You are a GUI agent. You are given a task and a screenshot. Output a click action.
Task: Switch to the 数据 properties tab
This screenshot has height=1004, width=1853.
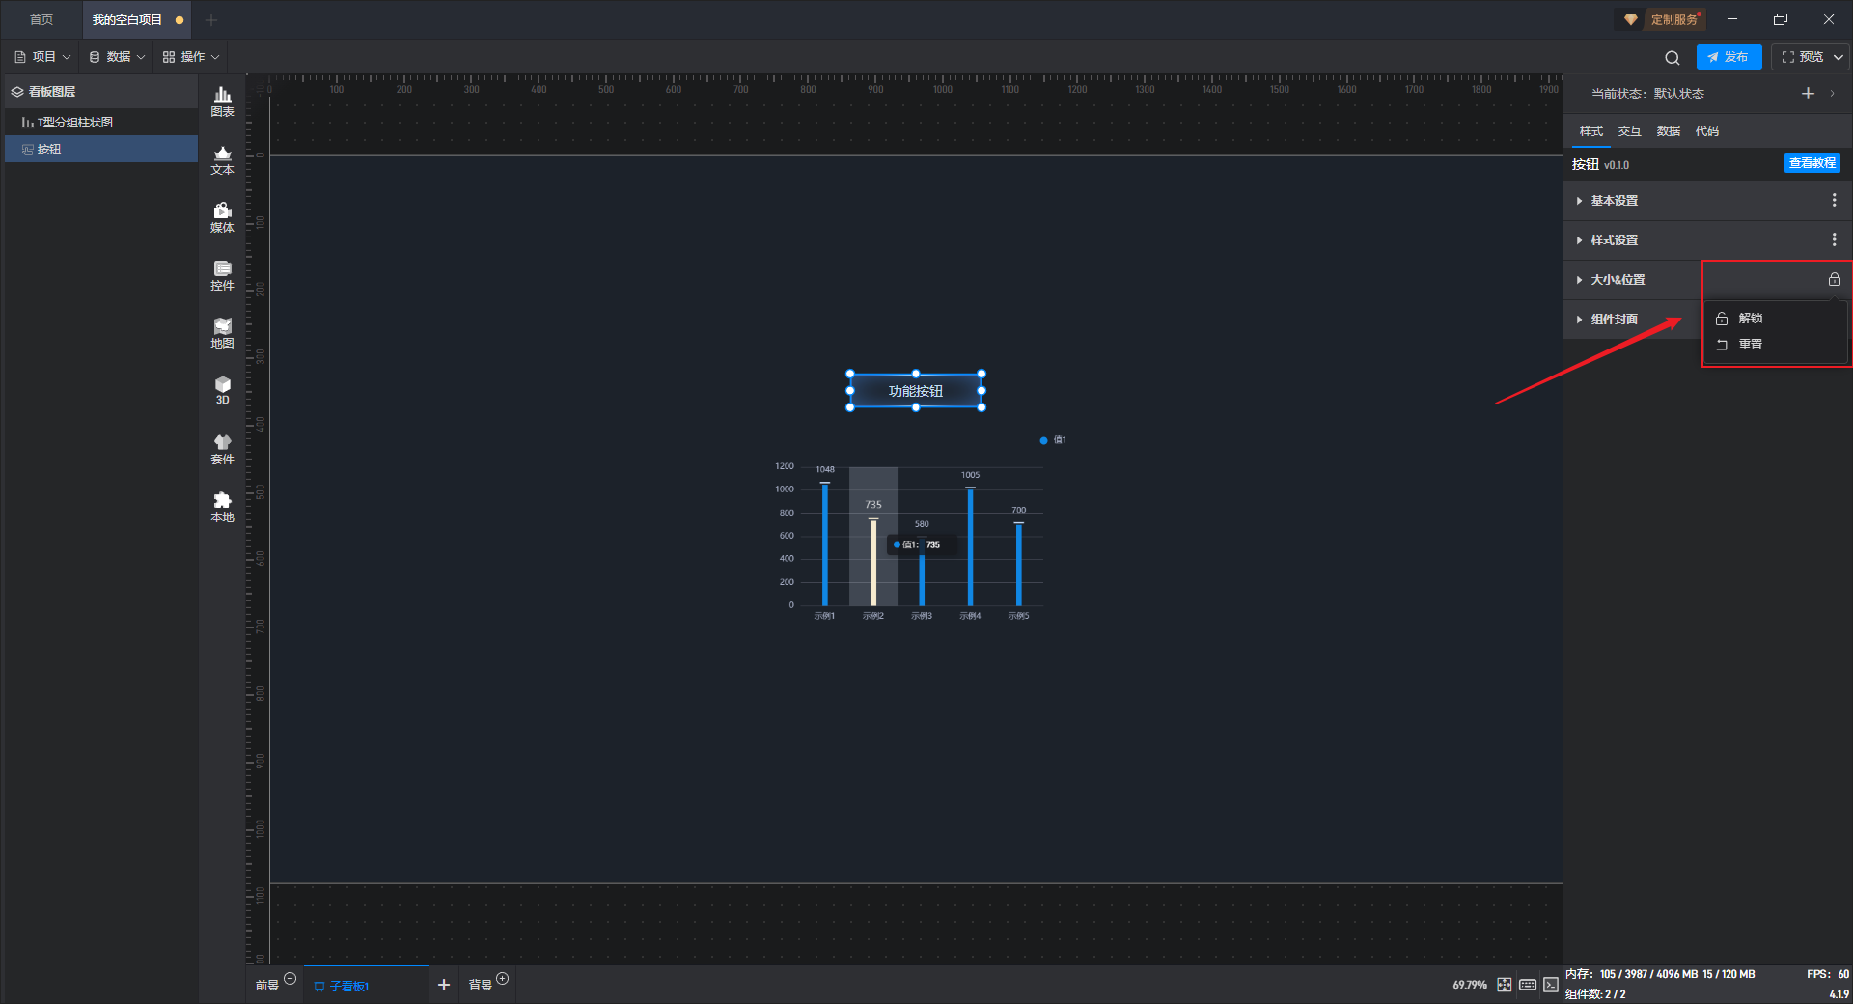(1669, 131)
